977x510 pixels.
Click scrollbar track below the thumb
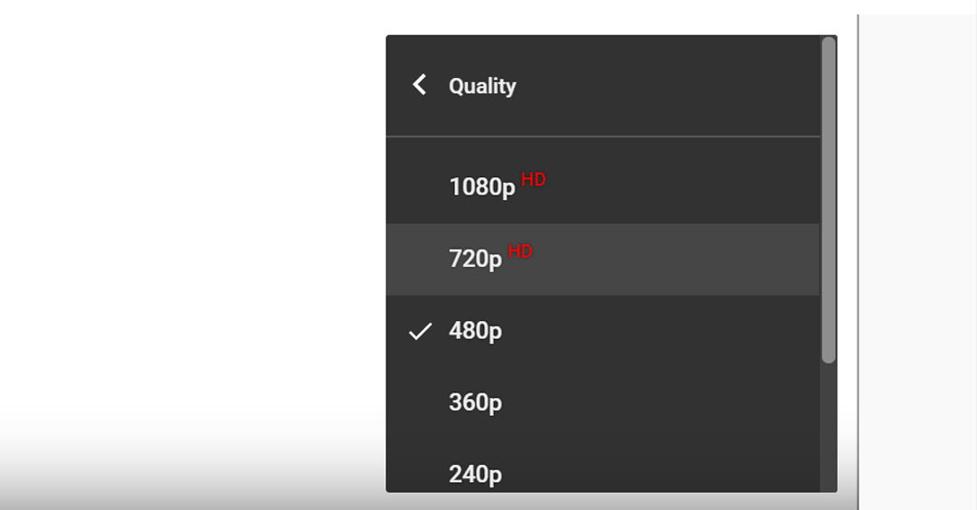[828, 427]
